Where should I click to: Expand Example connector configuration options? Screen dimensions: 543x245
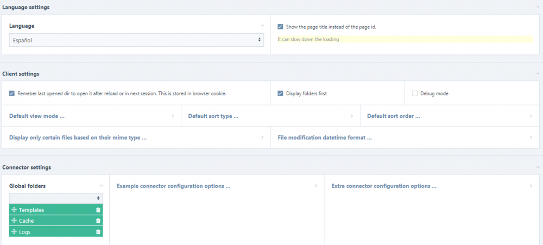pos(217,186)
